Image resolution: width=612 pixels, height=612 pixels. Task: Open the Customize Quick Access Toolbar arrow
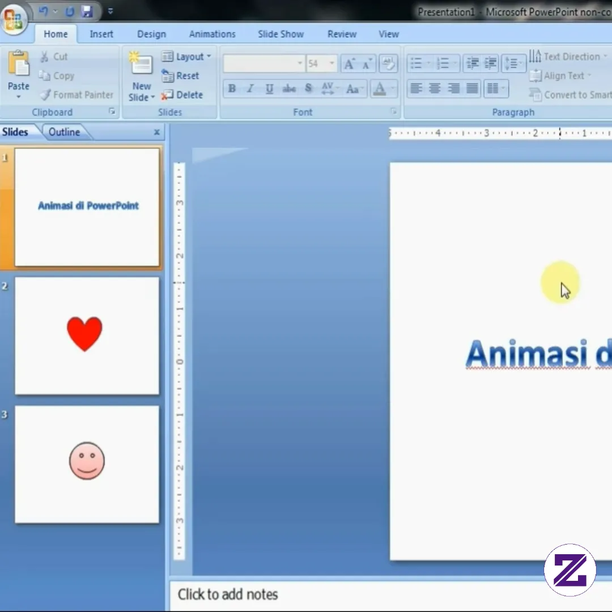point(110,11)
